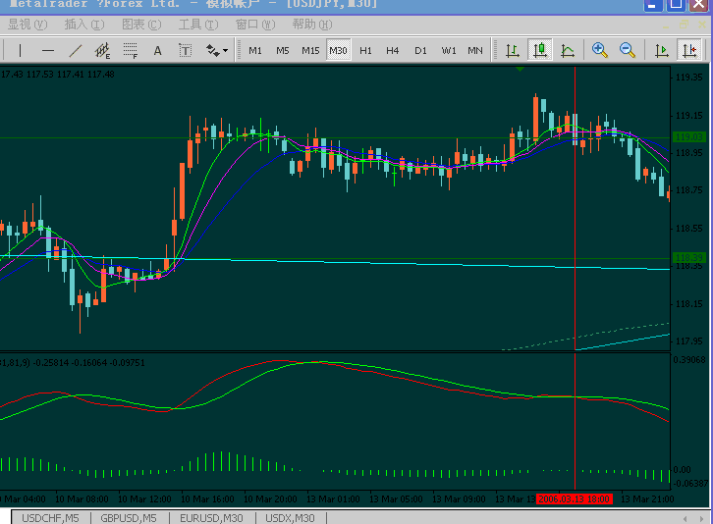Viewport: 713px width, 524px height.
Task: Switch chart to M5 timeframe
Action: pos(283,50)
